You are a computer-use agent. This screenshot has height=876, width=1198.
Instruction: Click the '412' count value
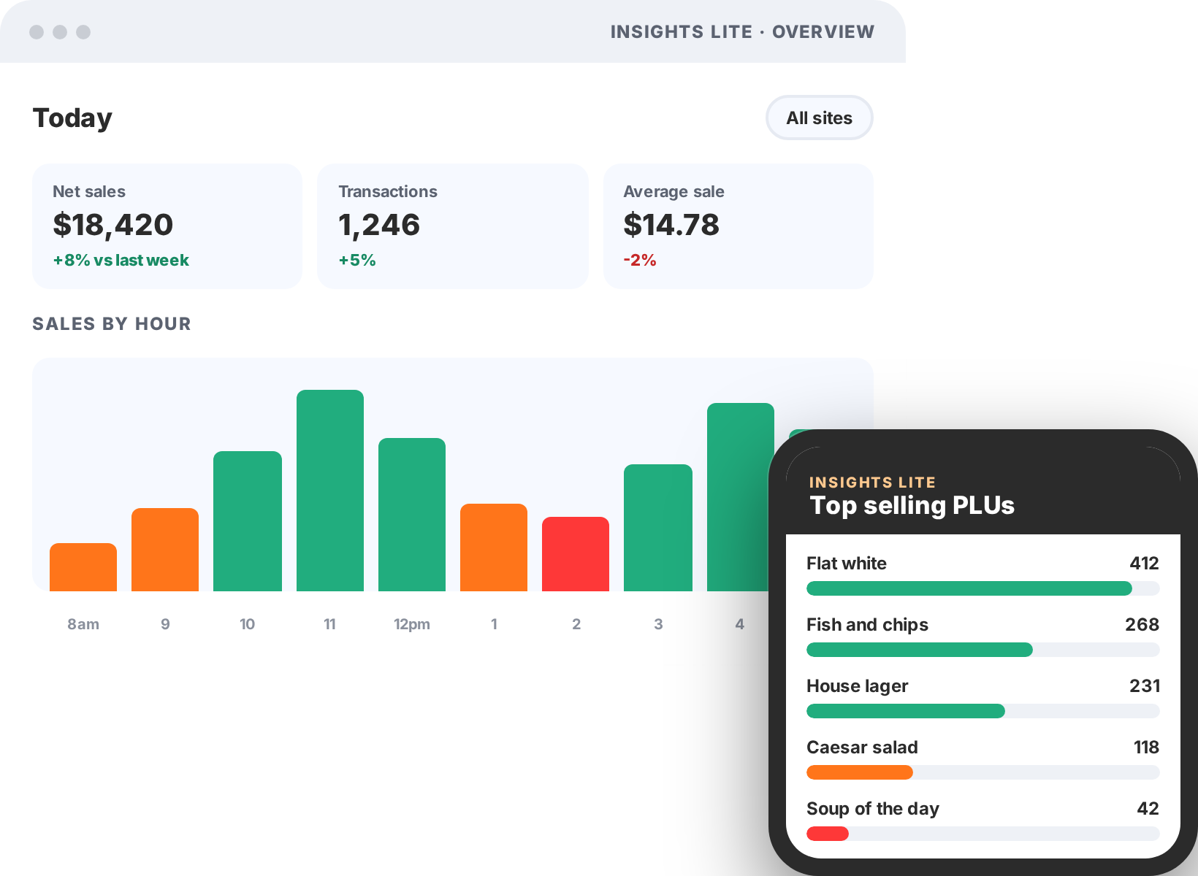1144,564
